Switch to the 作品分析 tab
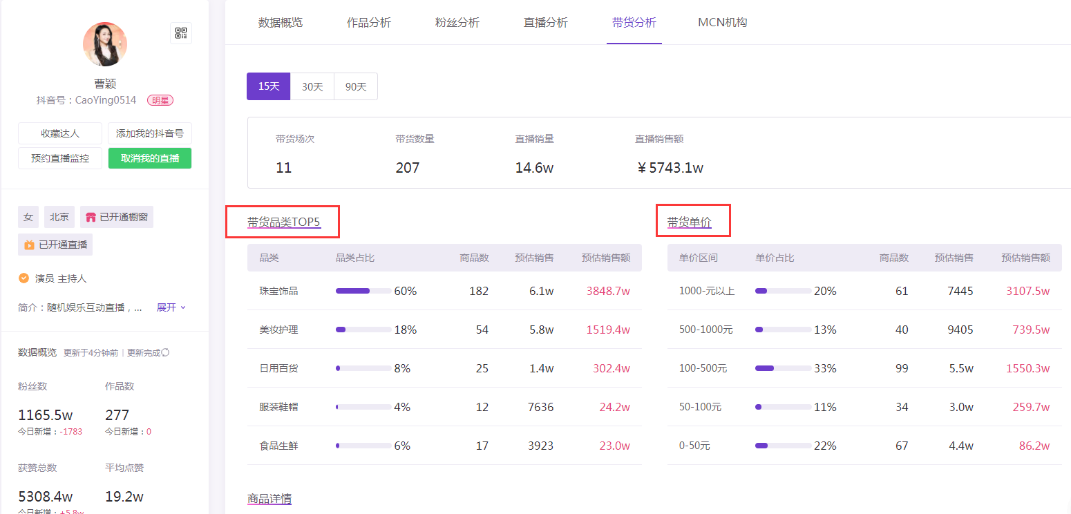The height and width of the screenshot is (514, 1071). click(369, 23)
